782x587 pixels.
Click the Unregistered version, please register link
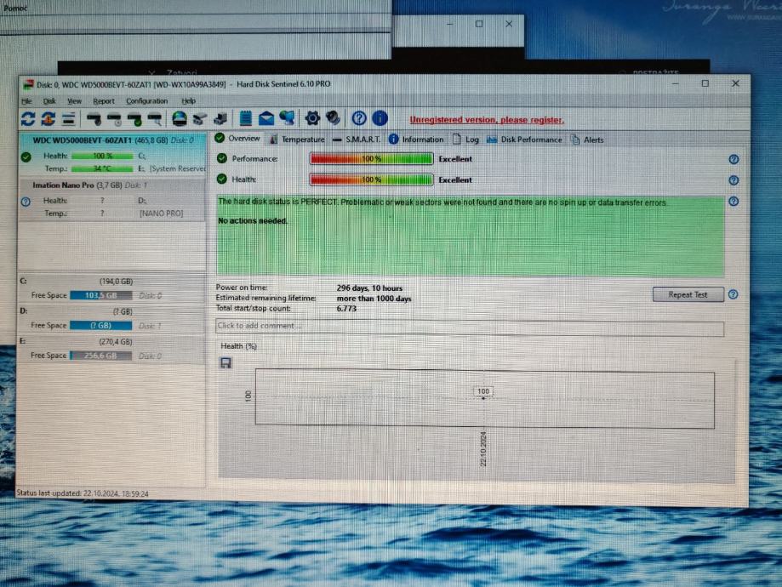click(487, 120)
